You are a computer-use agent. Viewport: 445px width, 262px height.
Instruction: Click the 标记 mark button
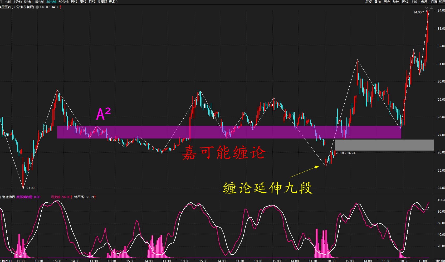point(423,2)
